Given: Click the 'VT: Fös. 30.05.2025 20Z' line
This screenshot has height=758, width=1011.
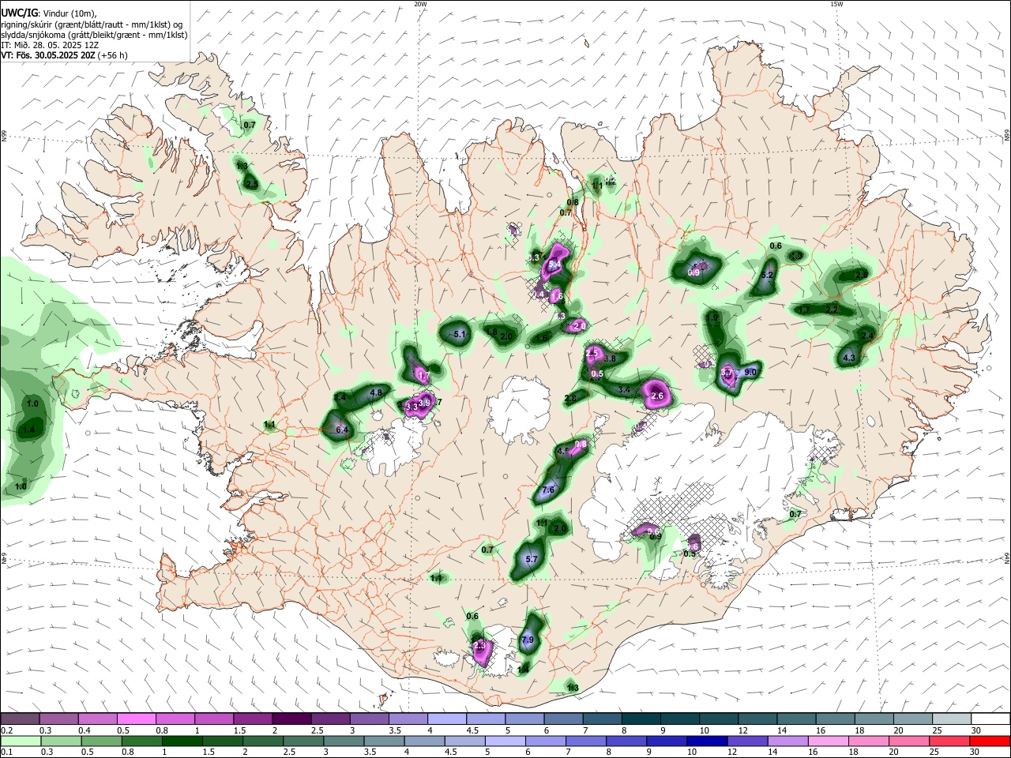Looking at the screenshot, I should coord(48,55).
